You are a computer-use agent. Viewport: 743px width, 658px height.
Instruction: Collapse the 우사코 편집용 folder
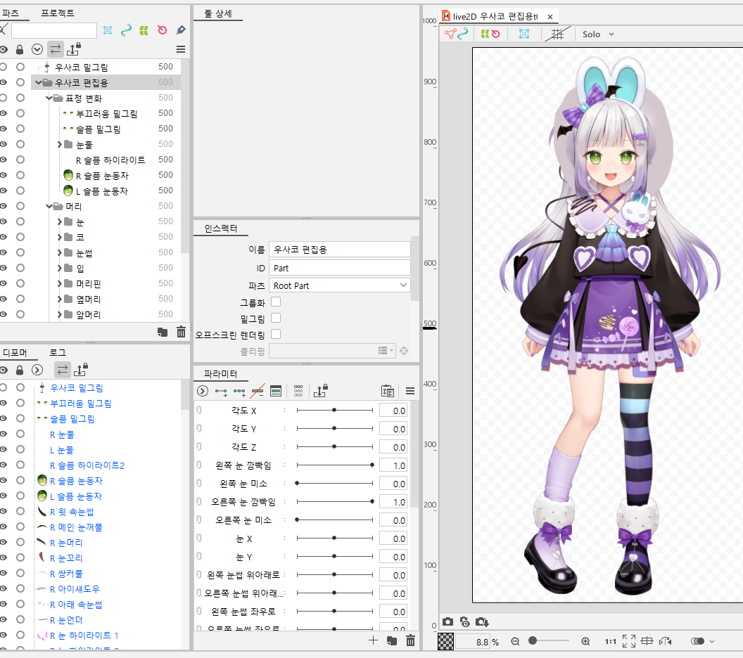(x=38, y=83)
